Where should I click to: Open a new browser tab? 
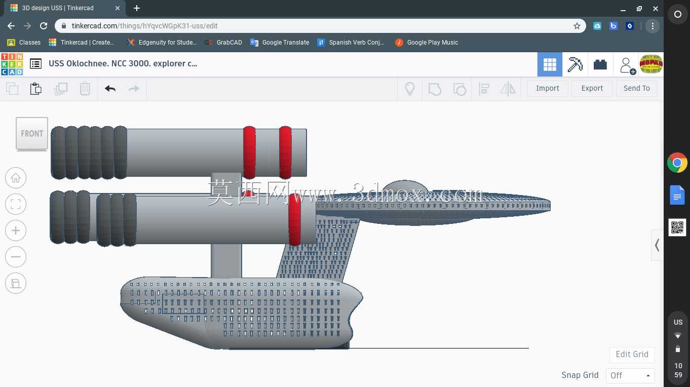click(137, 8)
